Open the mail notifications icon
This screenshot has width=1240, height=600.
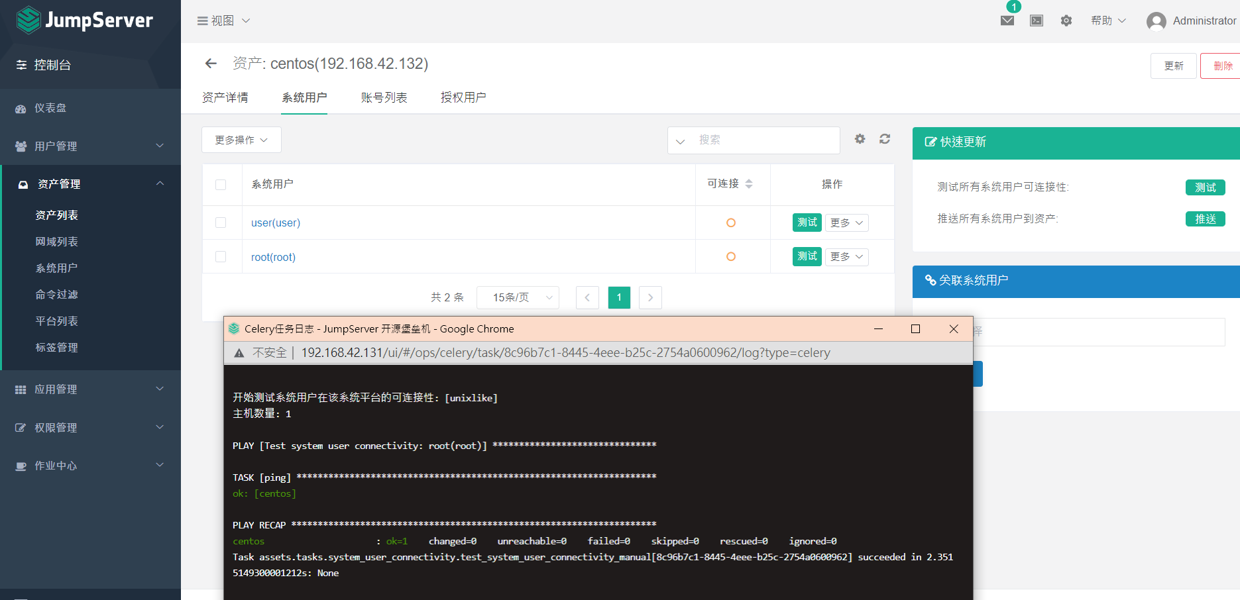tap(1007, 21)
